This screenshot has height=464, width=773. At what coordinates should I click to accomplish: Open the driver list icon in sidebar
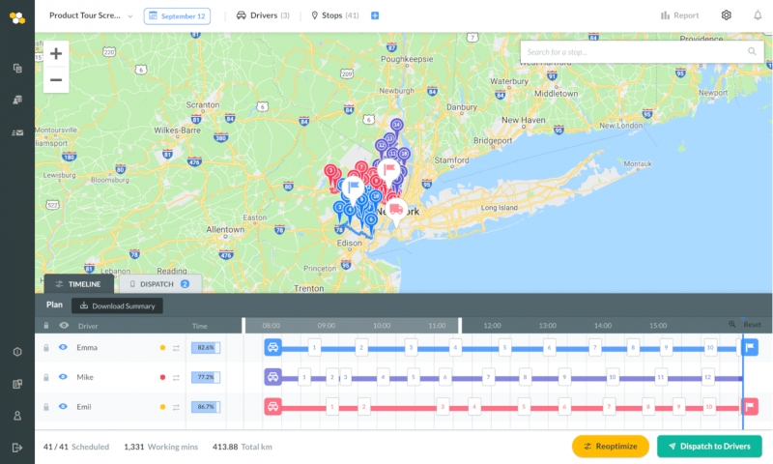pos(17,101)
